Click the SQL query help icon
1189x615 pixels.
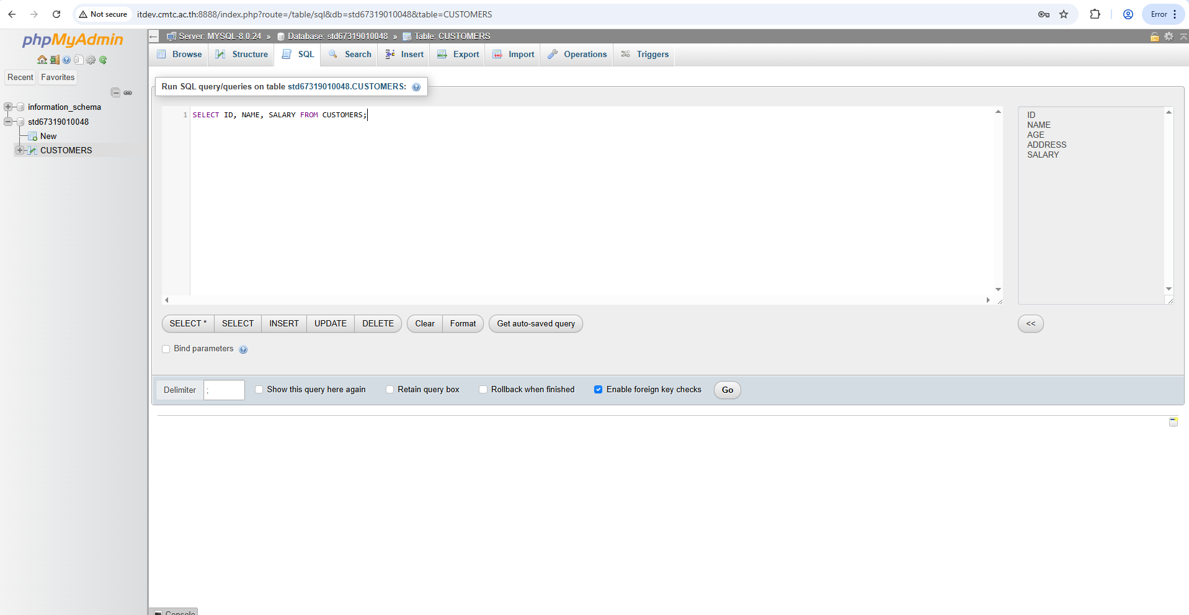(416, 88)
